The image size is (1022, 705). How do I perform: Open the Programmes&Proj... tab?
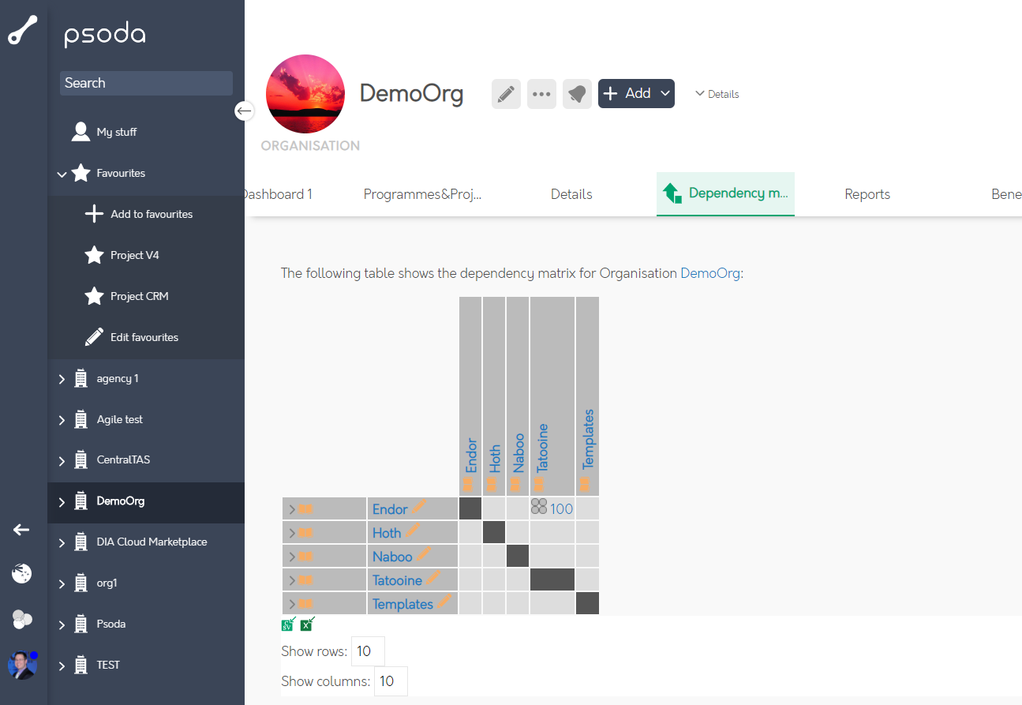click(x=422, y=194)
